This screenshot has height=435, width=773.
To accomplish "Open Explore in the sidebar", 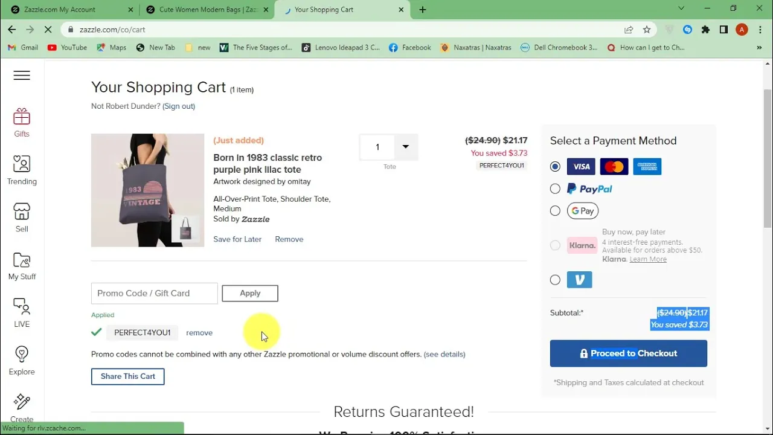I will pos(22,360).
